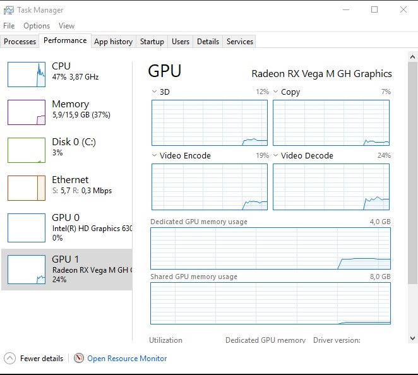
Task: Select the GPU 0 Intel HD Graphics thumbnail
Action: pyautogui.click(x=27, y=228)
